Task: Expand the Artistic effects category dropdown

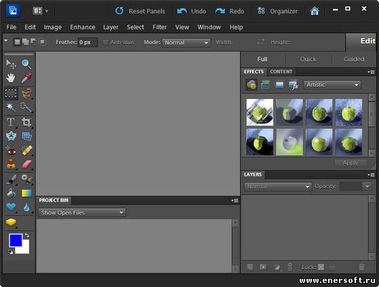Action: 332,85
